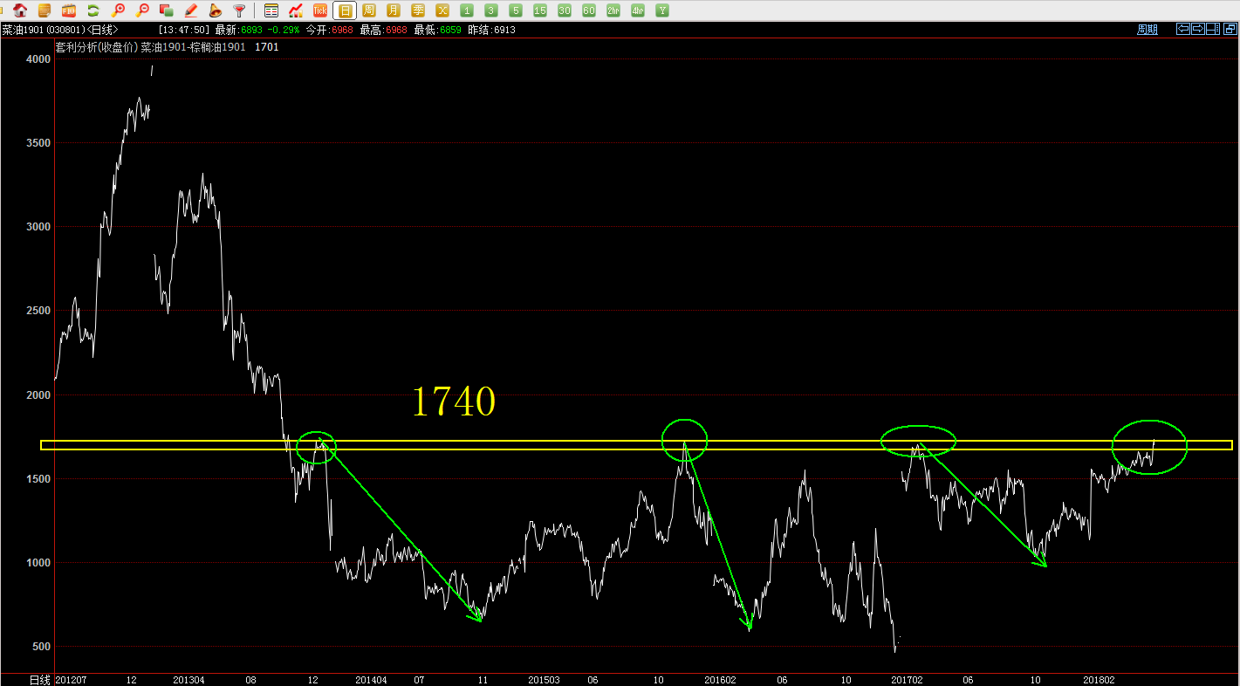Open the 周期 period link

1148,30
